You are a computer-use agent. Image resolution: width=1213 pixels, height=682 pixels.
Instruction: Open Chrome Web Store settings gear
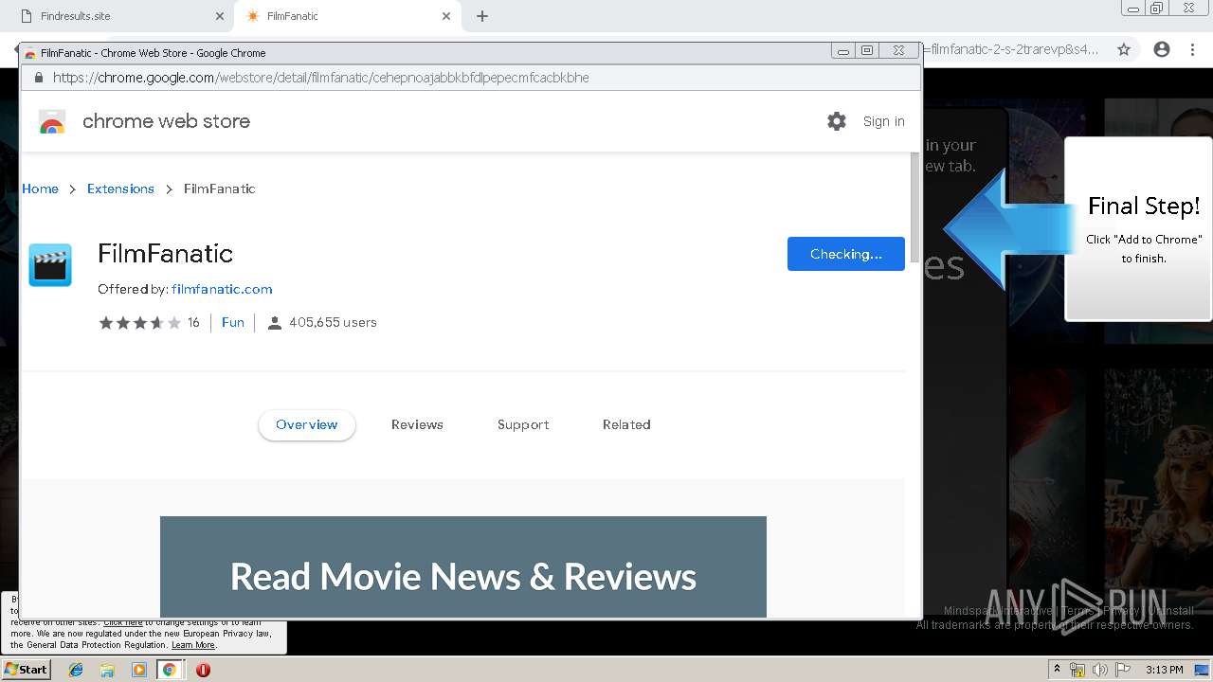click(x=836, y=121)
